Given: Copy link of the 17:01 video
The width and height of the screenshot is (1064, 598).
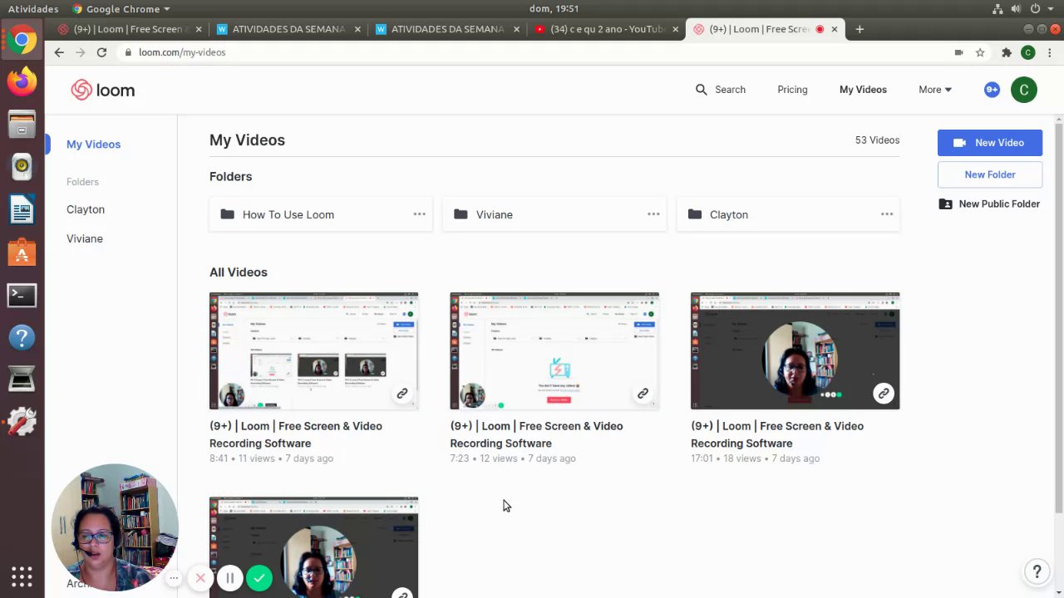Looking at the screenshot, I should pos(884,394).
